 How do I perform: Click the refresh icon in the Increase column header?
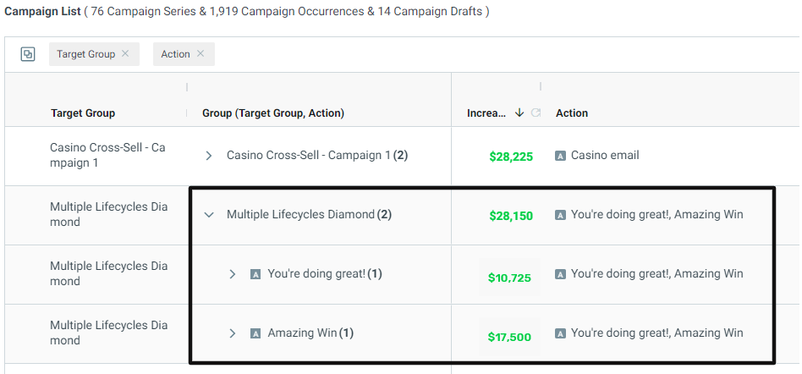536,113
